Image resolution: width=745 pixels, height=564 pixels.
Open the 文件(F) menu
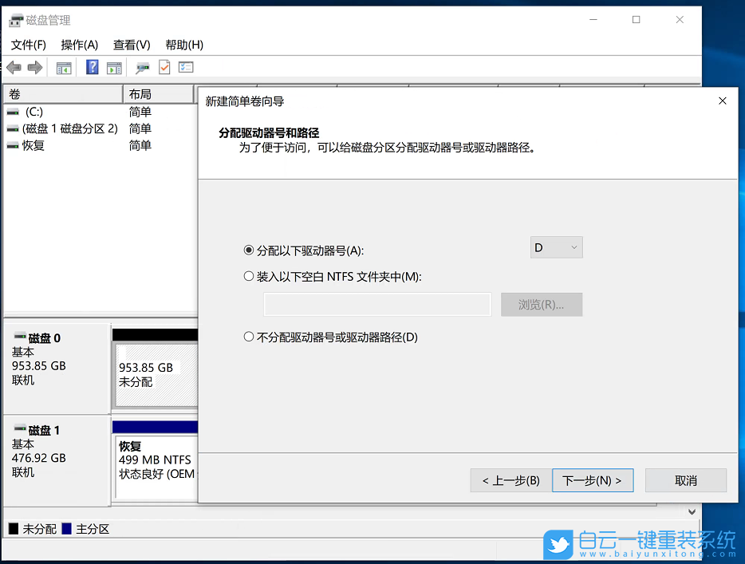[29, 45]
